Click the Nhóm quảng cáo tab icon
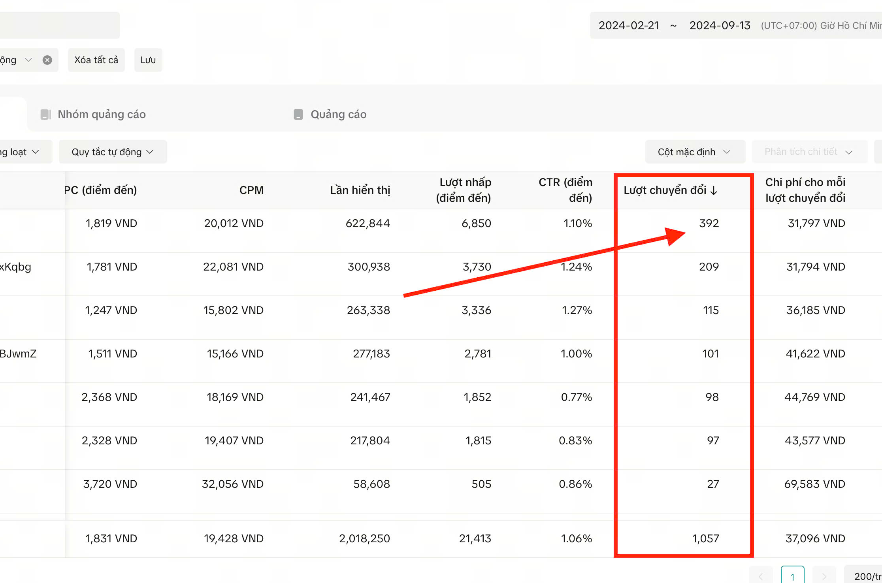 point(46,115)
